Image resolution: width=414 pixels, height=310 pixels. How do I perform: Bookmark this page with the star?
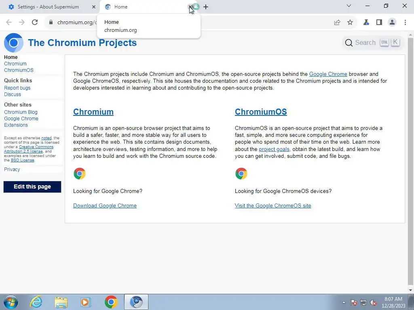click(350, 23)
